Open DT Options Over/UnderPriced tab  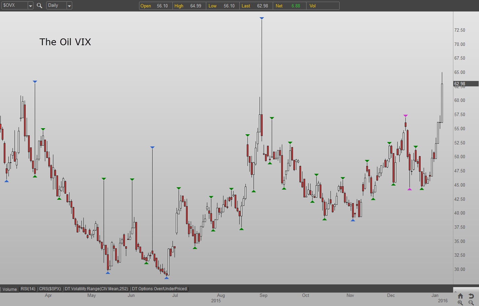click(159, 289)
